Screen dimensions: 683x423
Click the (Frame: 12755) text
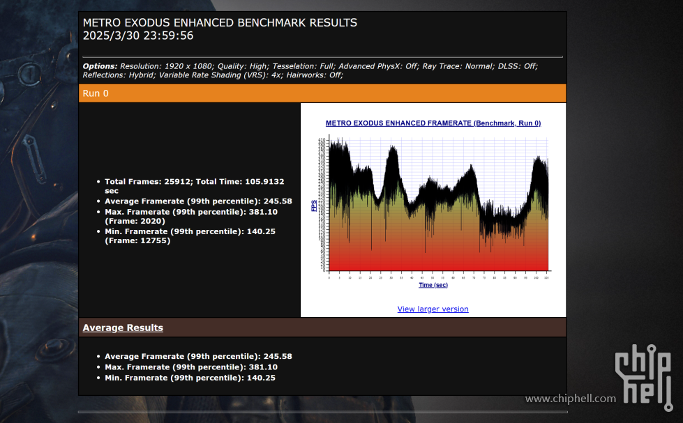point(137,240)
